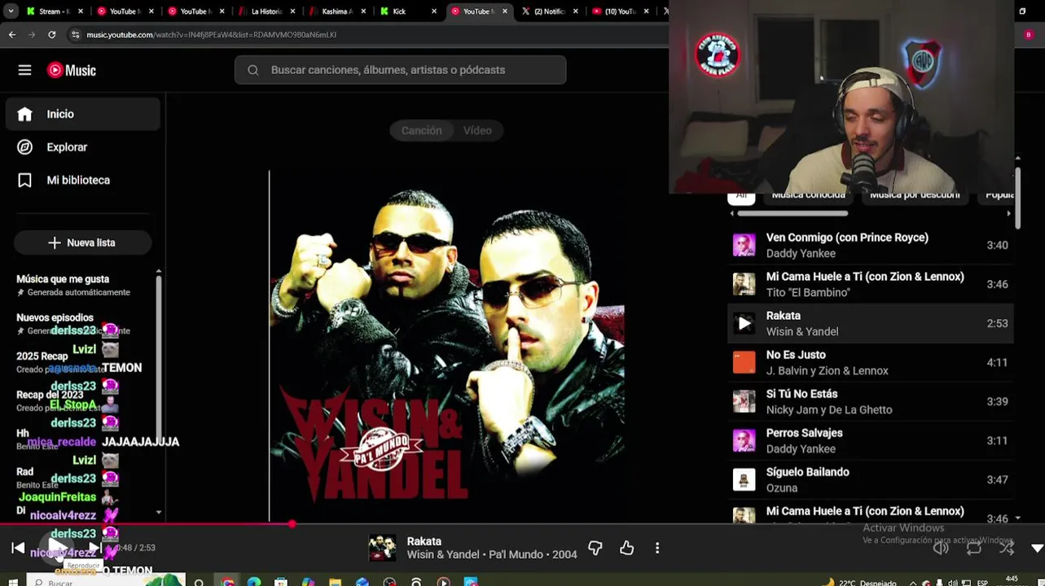Close the active YouTube Music tab

[505, 11]
